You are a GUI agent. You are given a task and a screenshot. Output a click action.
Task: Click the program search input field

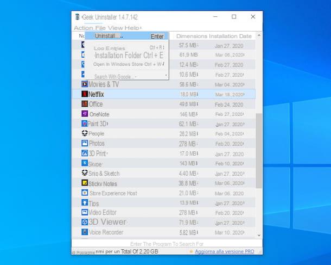click(167, 244)
